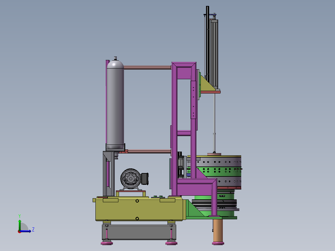Select the olive-yellow base tank body
This screenshot has width=335, height=251.
[x=139, y=209]
